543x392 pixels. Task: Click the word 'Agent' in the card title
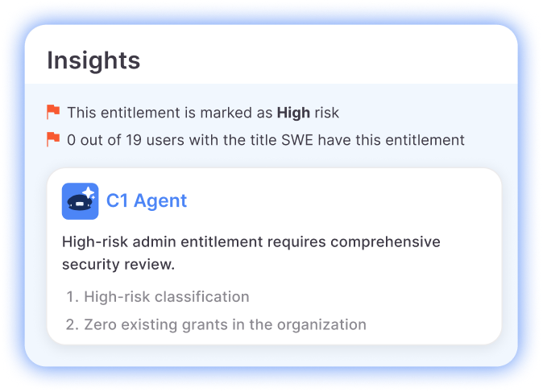pyautogui.click(x=160, y=200)
